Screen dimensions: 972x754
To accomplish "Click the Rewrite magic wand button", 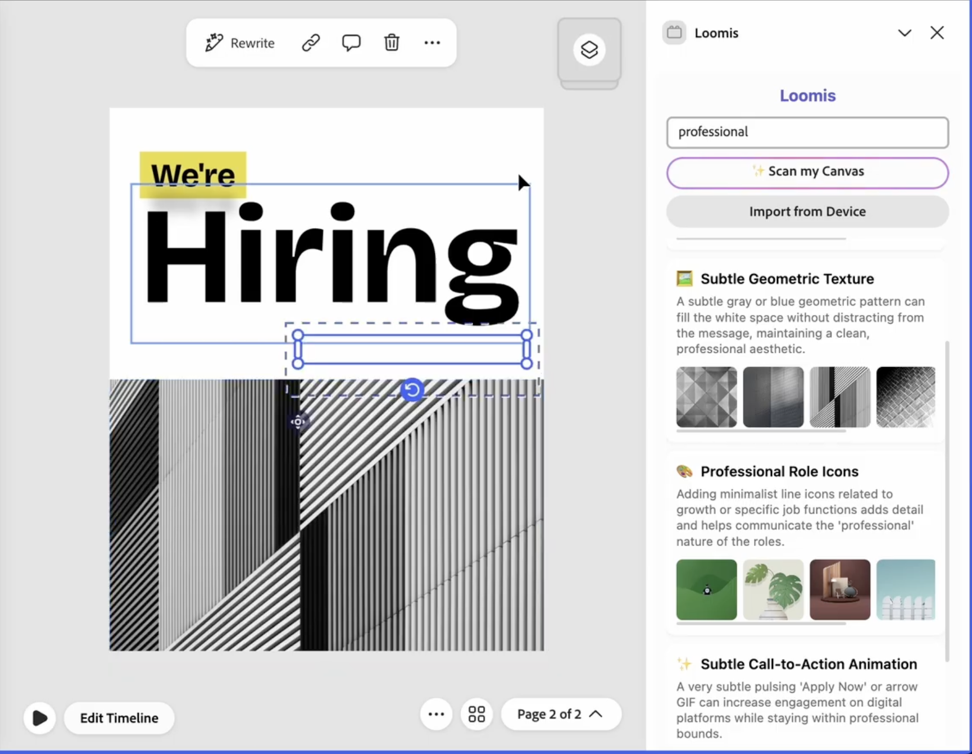I will click(240, 43).
